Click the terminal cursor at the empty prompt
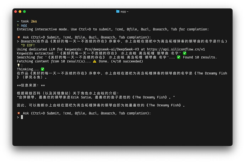The width and height of the screenshot is (245, 162). 22,117
